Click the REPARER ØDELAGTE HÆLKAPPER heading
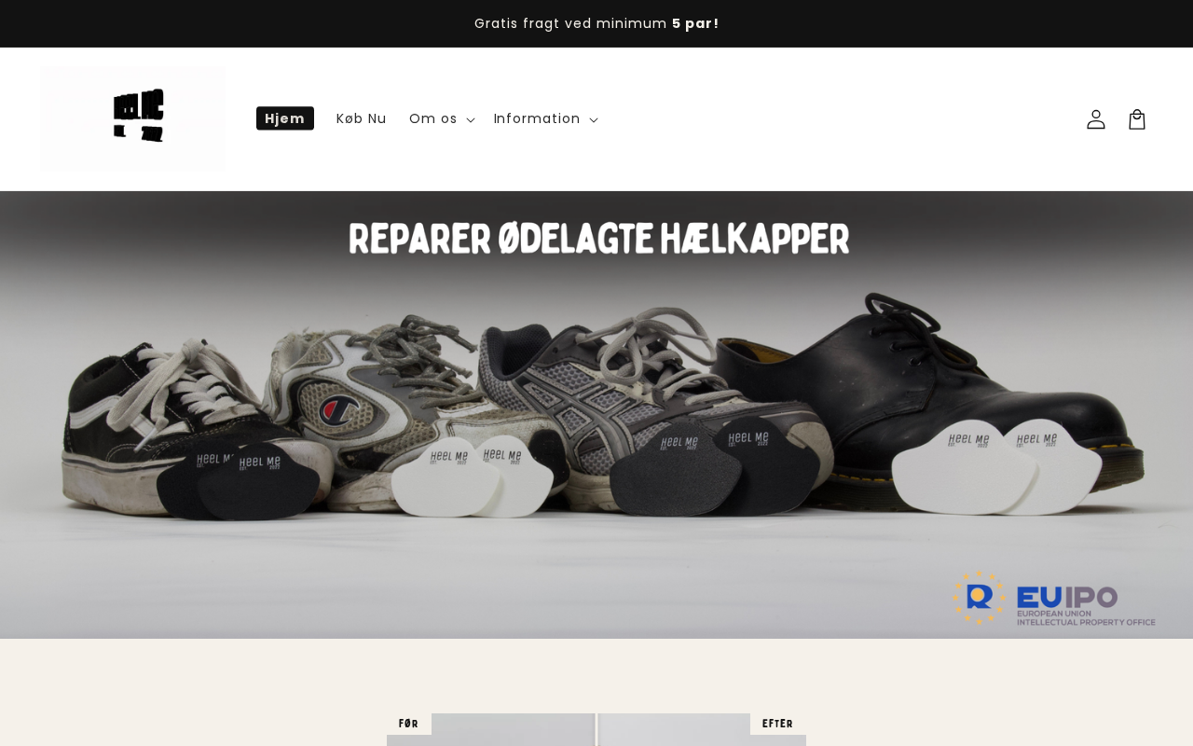 tap(598, 239)
